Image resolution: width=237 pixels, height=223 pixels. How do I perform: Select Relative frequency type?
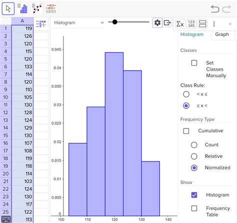194,156
